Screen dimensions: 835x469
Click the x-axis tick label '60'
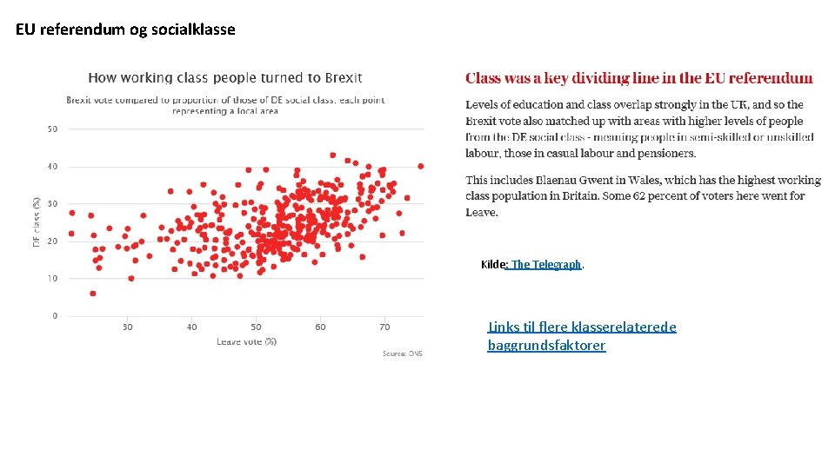point(320,327)
